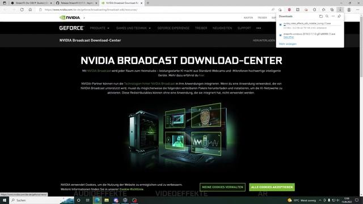Open the Edge browser taskbar icon
The image size is (363, 204).
pyautogui.click(x=97, y=200)
